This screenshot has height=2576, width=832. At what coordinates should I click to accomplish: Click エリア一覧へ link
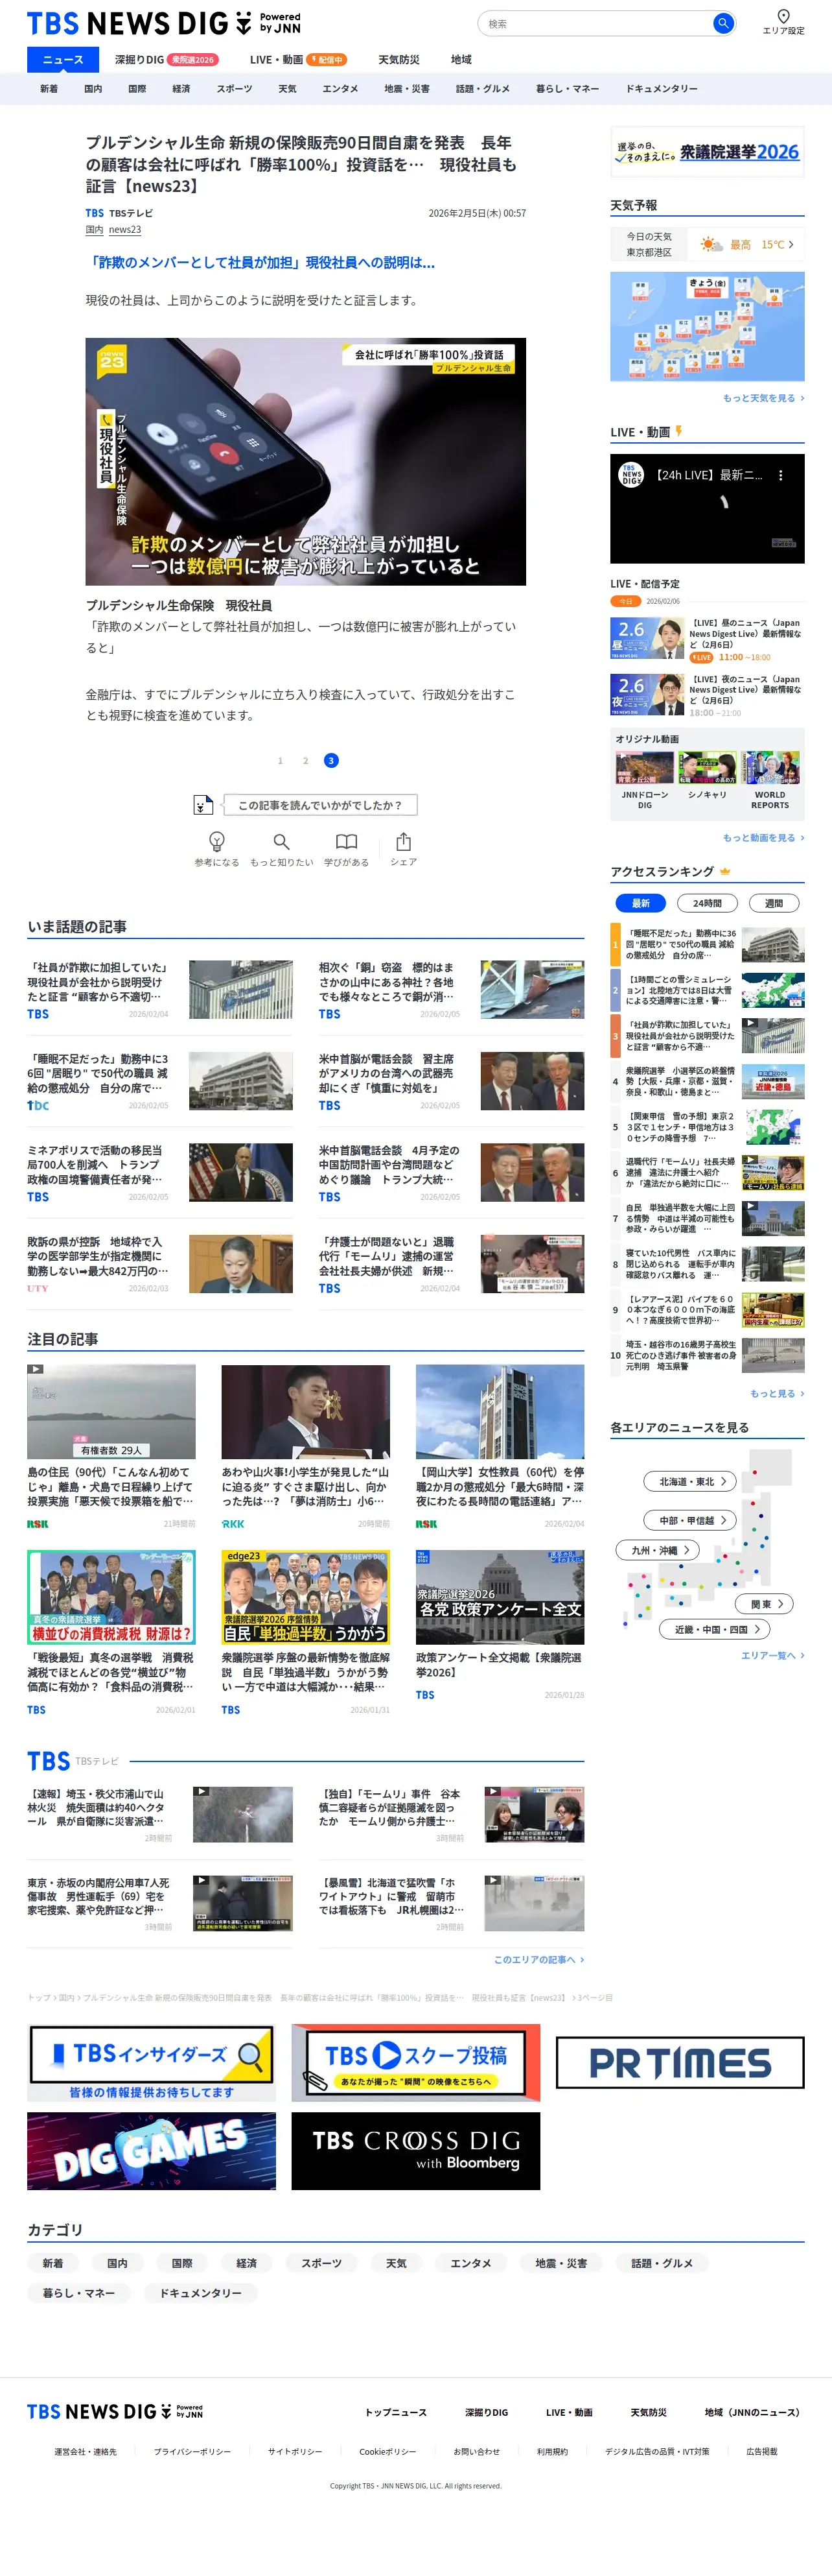tap(772, 1655)
